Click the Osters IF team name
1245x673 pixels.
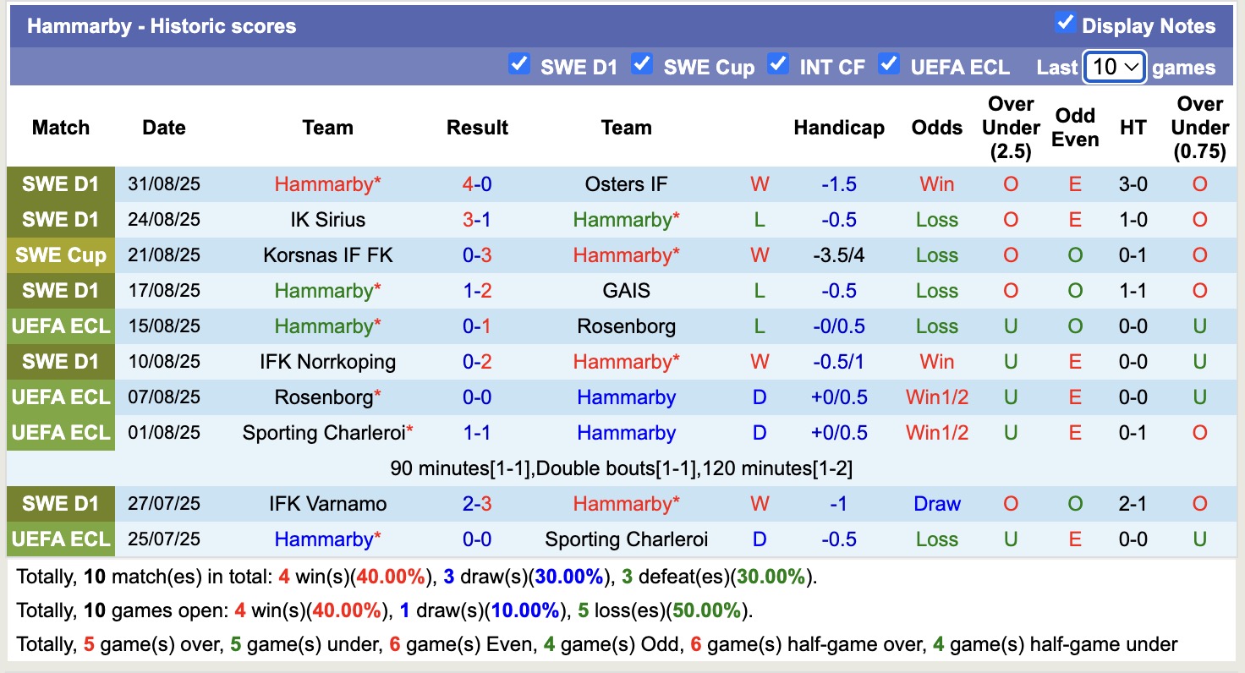[625, 183]
